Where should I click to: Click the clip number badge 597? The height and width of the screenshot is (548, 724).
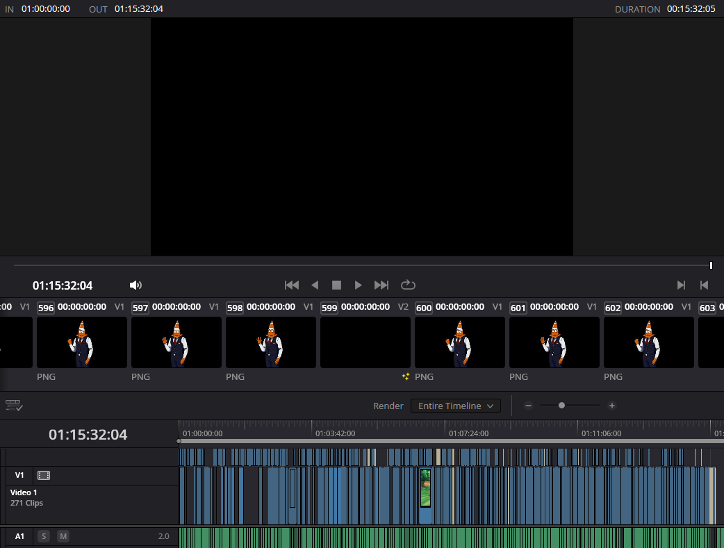pos(140,308)
